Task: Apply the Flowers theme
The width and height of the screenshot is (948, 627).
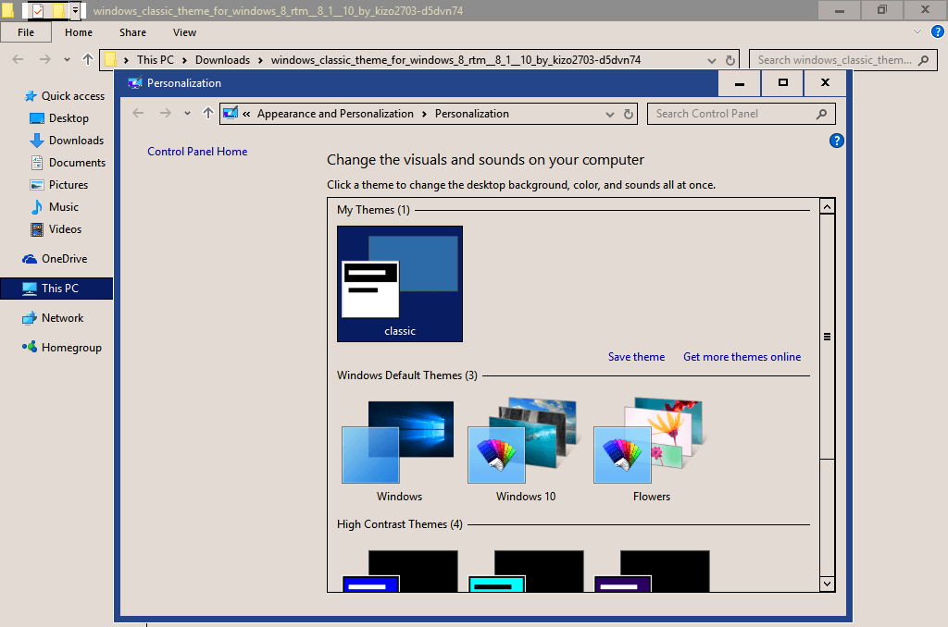Action: click(651, 449)
